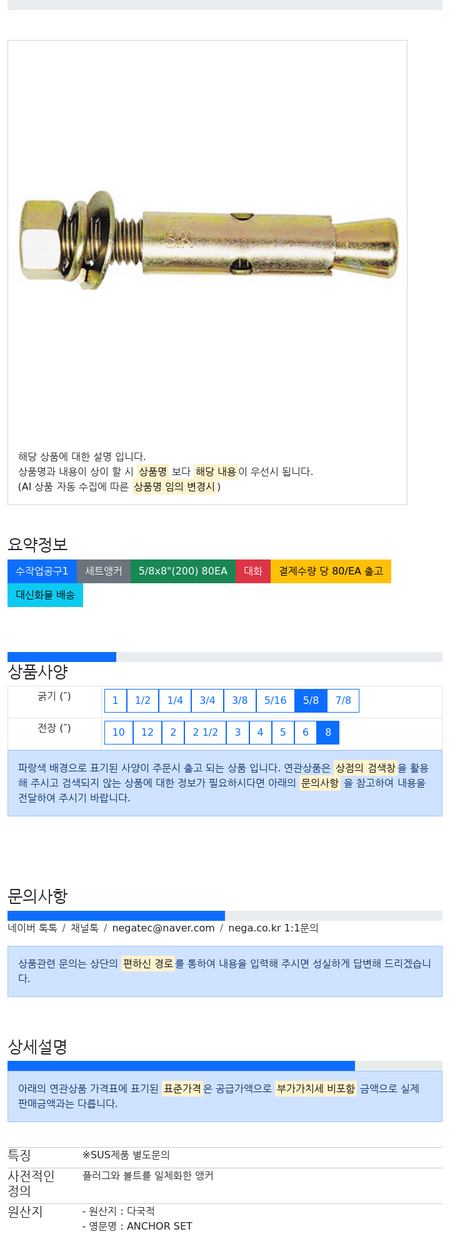Choose length option 10
The width and height of the screenshot is (450, 1234).
119,733
